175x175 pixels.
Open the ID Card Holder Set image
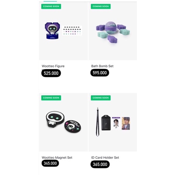(x=113, y=122)
